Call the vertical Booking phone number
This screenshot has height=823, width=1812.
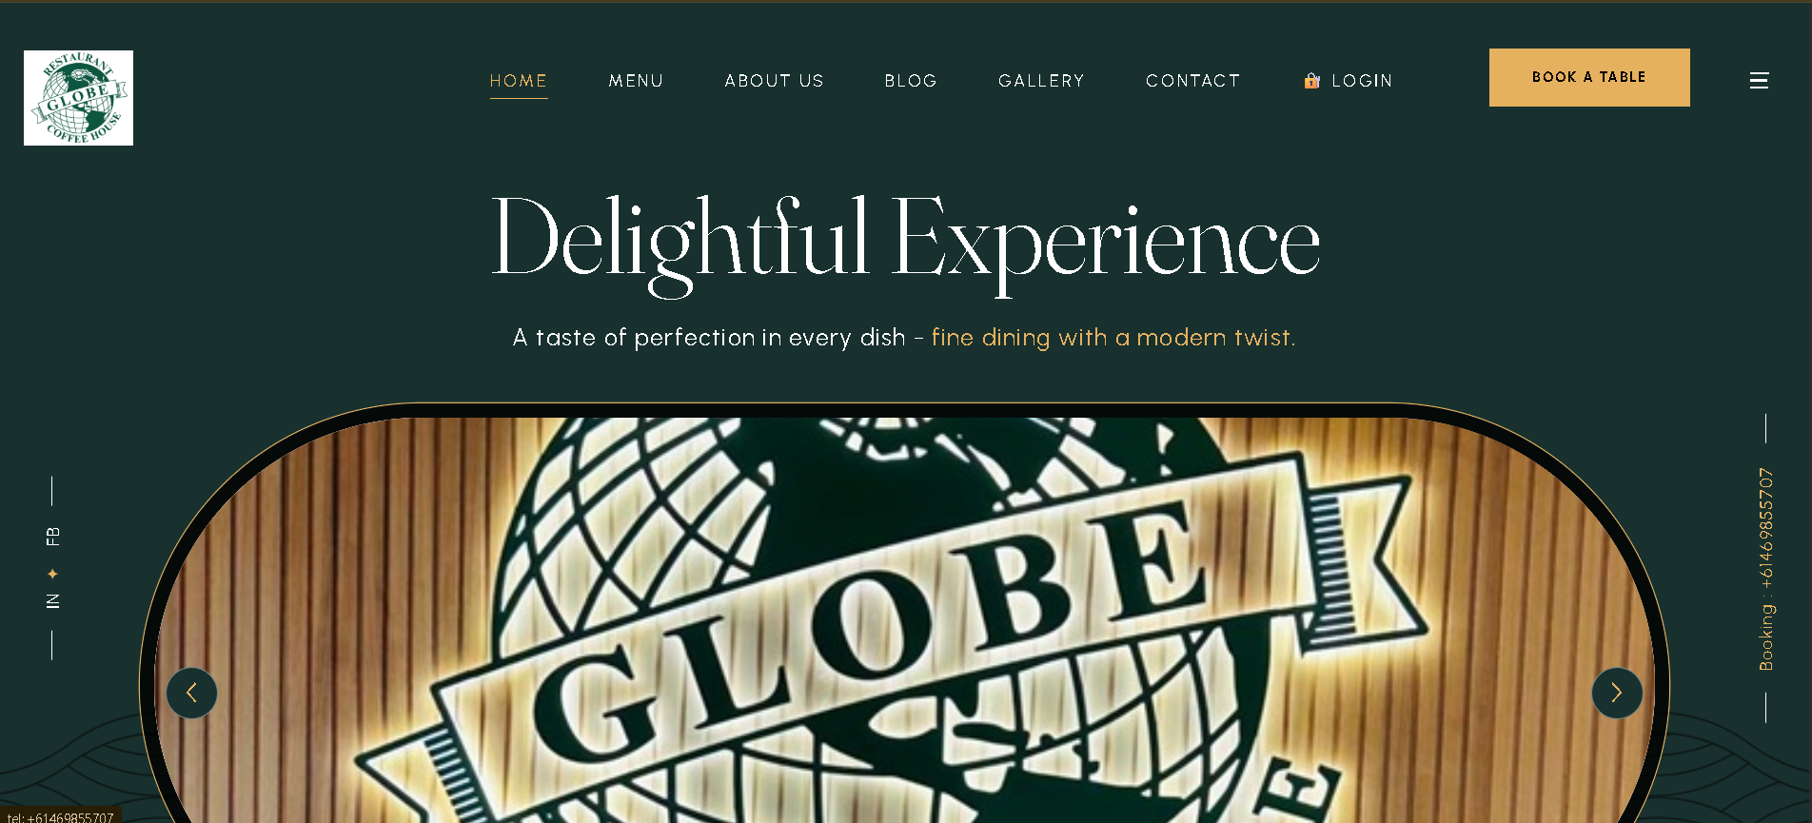[x=1766, y=569]
